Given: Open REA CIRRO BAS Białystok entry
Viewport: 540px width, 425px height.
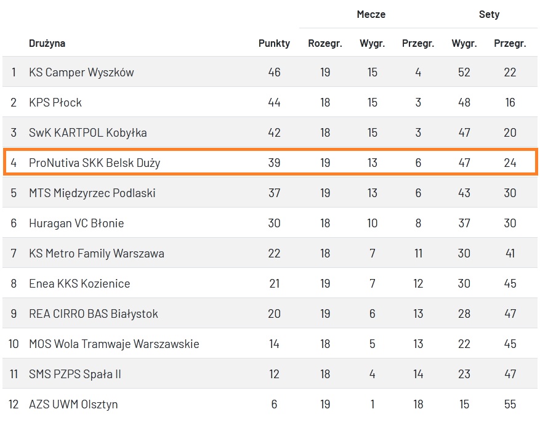Looking at the screenshot, I should pos(94,314).
